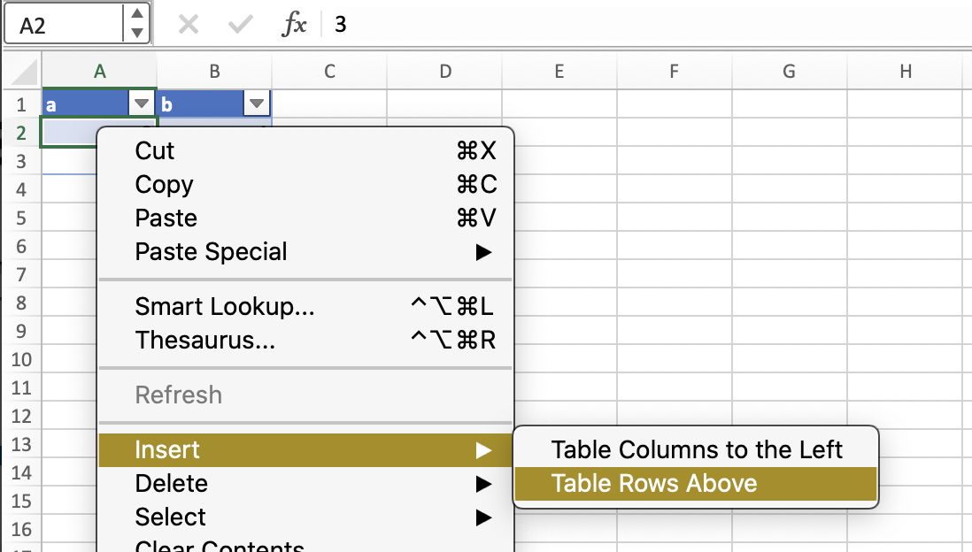Image resolution: width=972 pixels, height=552 pixels.
Task: Click the X cancel icon beside formula bar
Action: pos(189,24)
